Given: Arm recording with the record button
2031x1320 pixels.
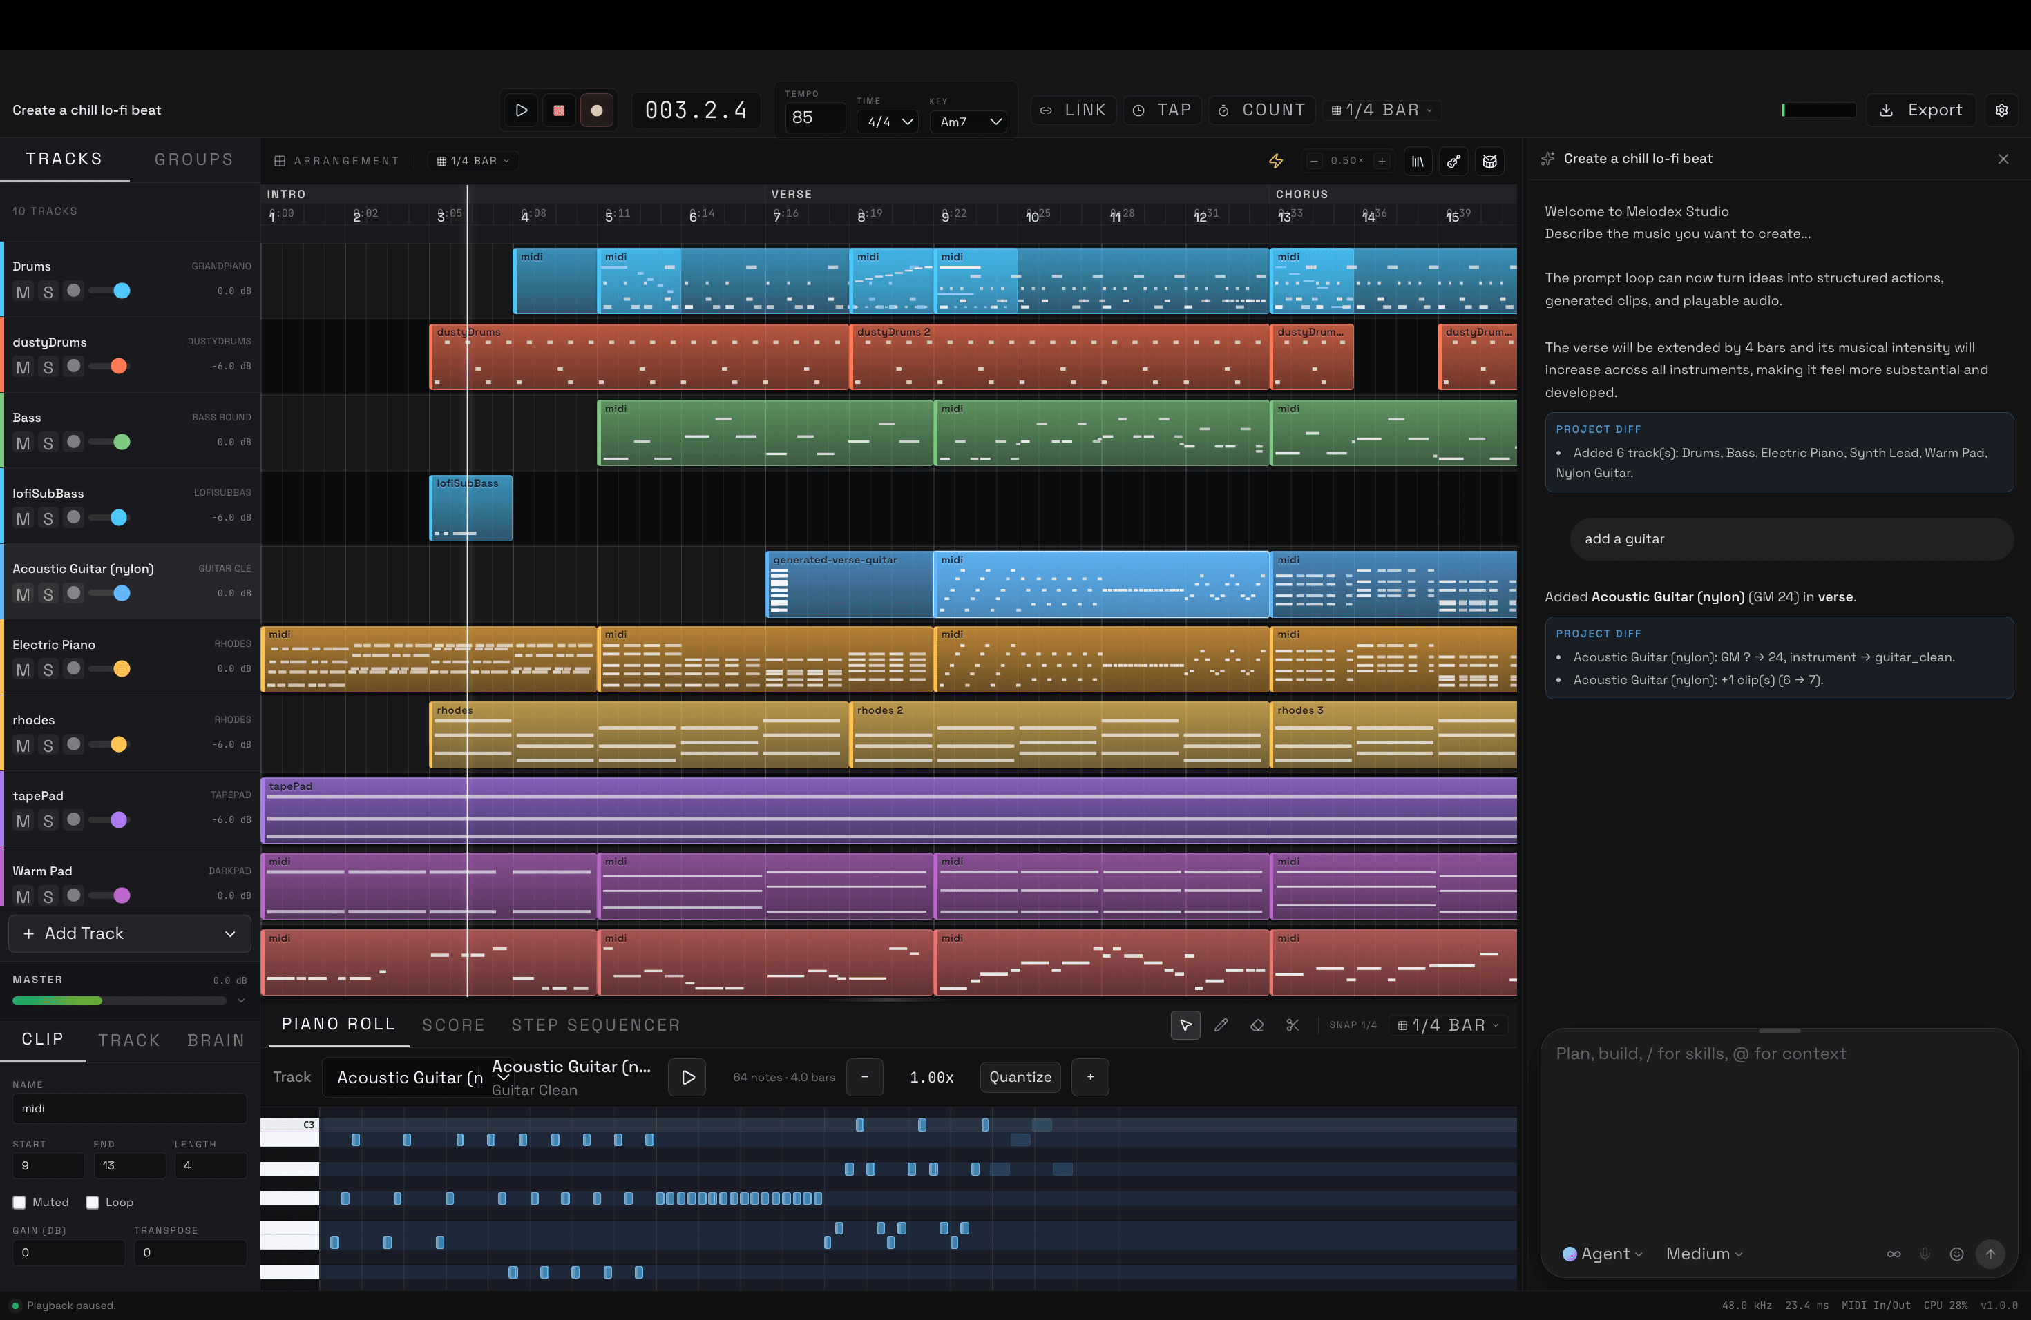Looking at the screenshot, I should point(596,110).
